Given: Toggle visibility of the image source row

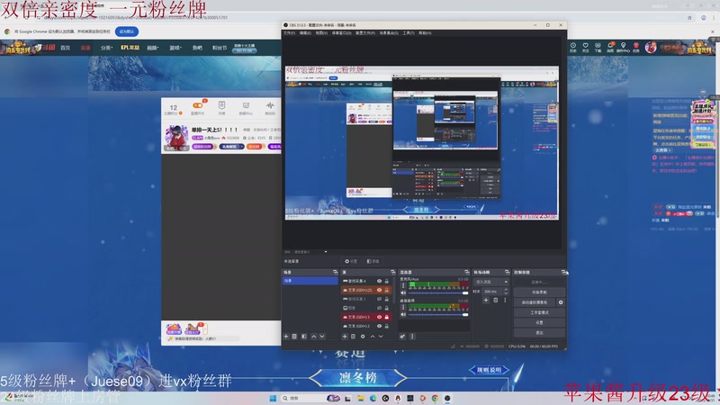Looking at the screenshot, I should click(x=379, y=308).
